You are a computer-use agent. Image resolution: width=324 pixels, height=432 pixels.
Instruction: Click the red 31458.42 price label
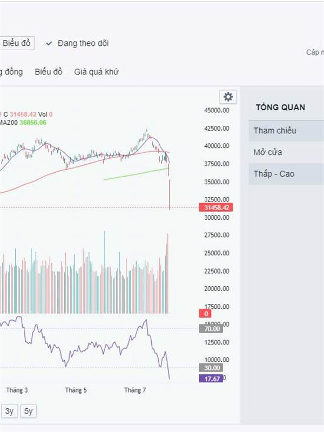point(215,207)
